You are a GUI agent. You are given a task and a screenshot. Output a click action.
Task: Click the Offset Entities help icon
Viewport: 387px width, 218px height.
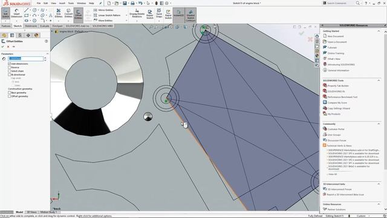point(46,41)
